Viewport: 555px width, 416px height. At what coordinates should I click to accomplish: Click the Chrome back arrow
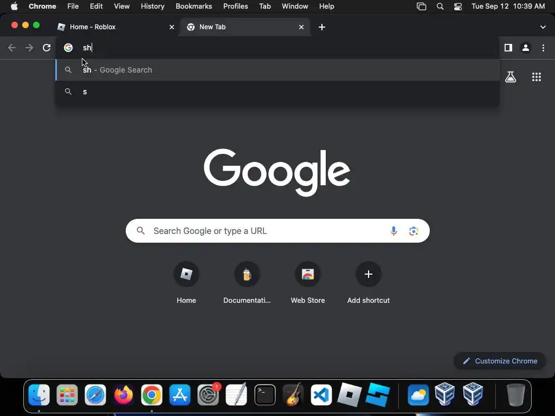point(12,48)
